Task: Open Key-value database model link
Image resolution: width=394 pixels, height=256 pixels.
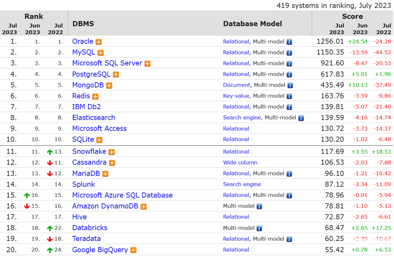Action: [236, 96]
